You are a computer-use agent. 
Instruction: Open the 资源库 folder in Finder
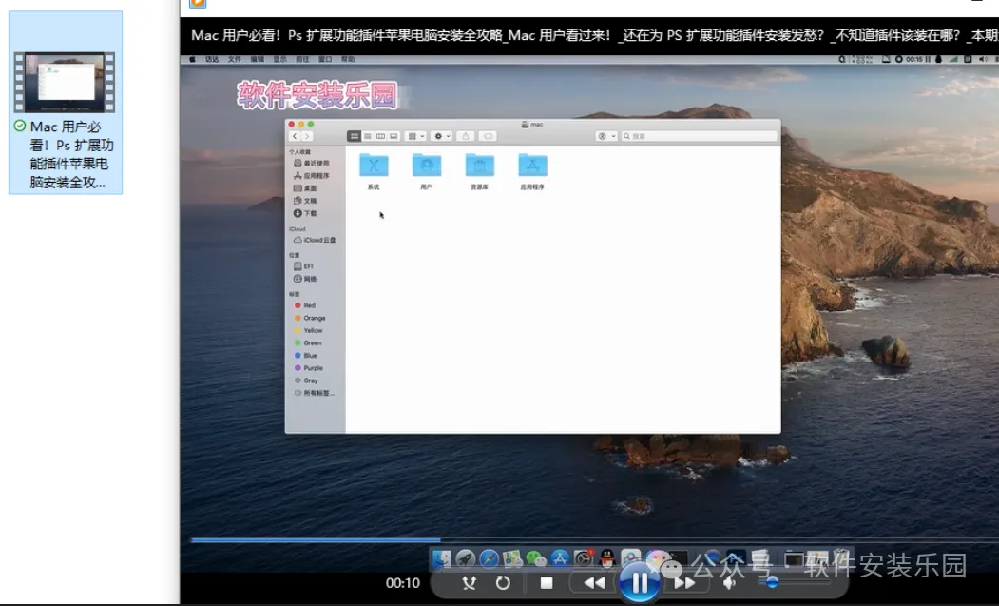point(479,171)
